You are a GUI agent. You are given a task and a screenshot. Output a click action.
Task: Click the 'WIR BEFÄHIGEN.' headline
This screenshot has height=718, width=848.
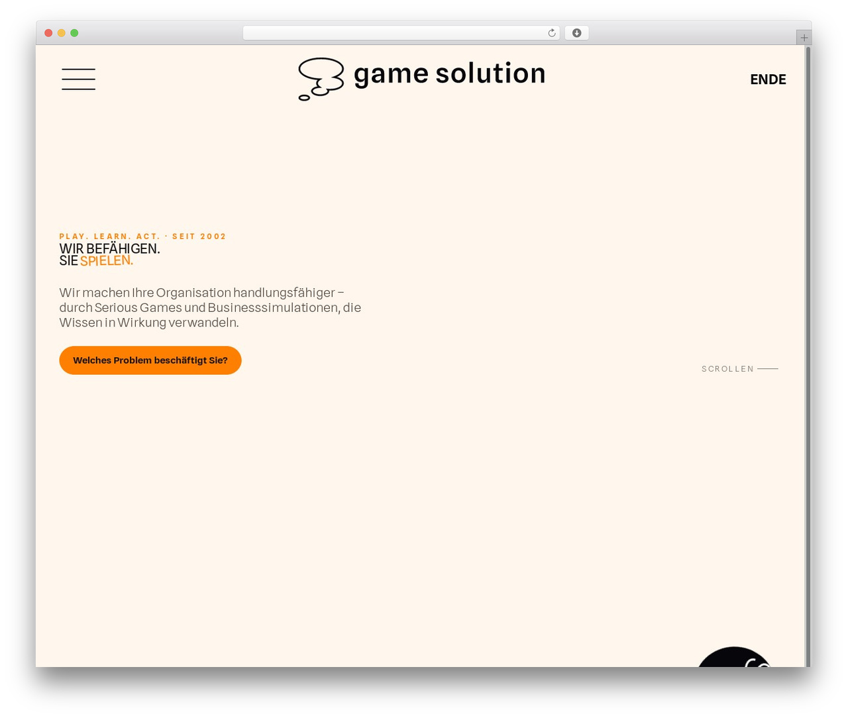109,249
